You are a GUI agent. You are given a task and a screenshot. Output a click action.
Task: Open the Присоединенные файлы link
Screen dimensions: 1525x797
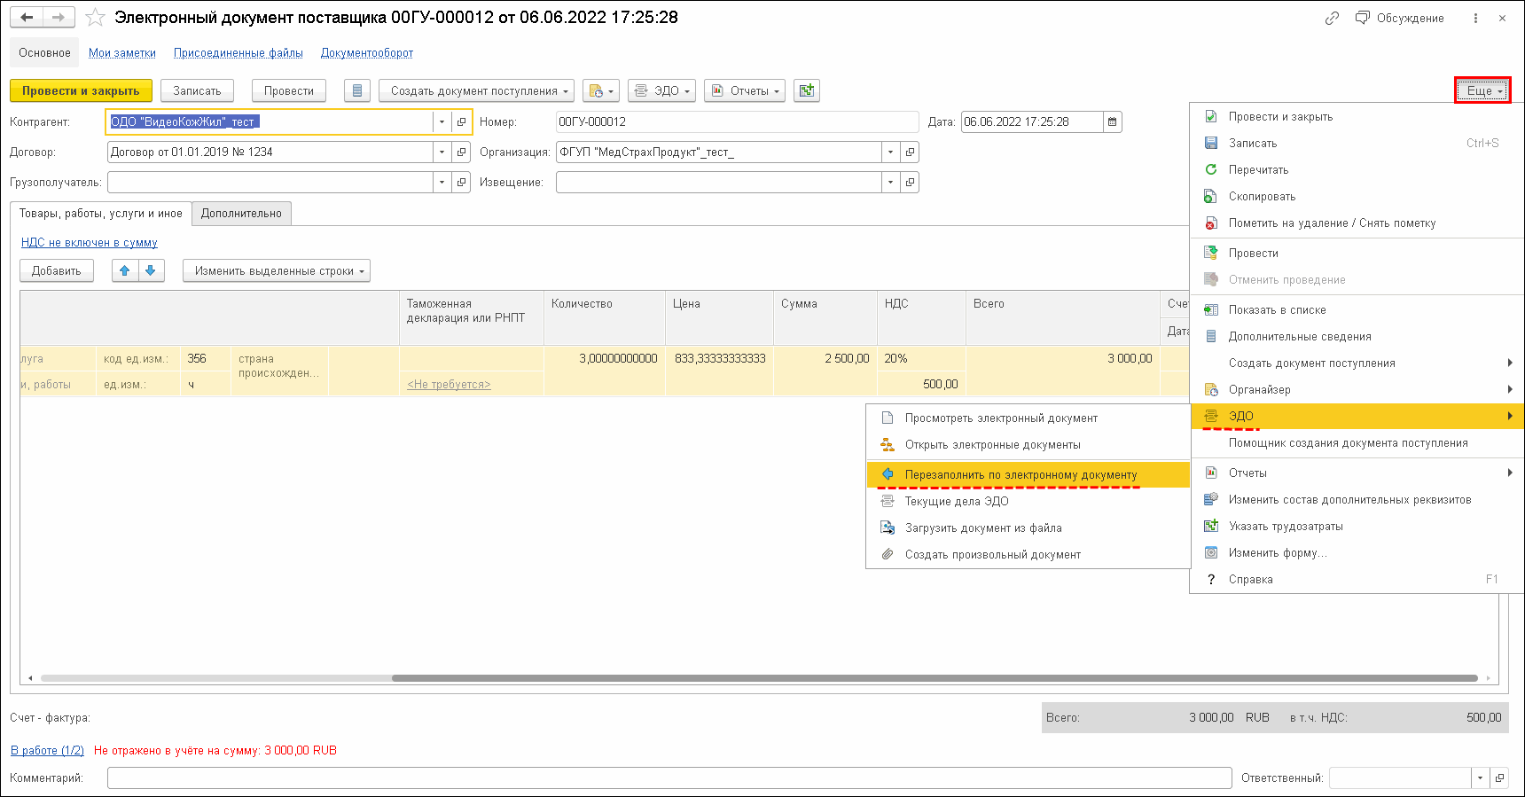click(x=239, y=52)
